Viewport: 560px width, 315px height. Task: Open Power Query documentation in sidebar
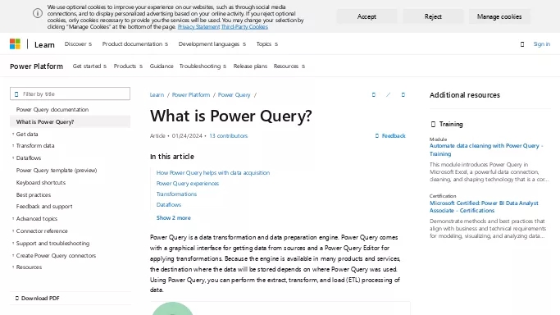[x=52, y=110]
